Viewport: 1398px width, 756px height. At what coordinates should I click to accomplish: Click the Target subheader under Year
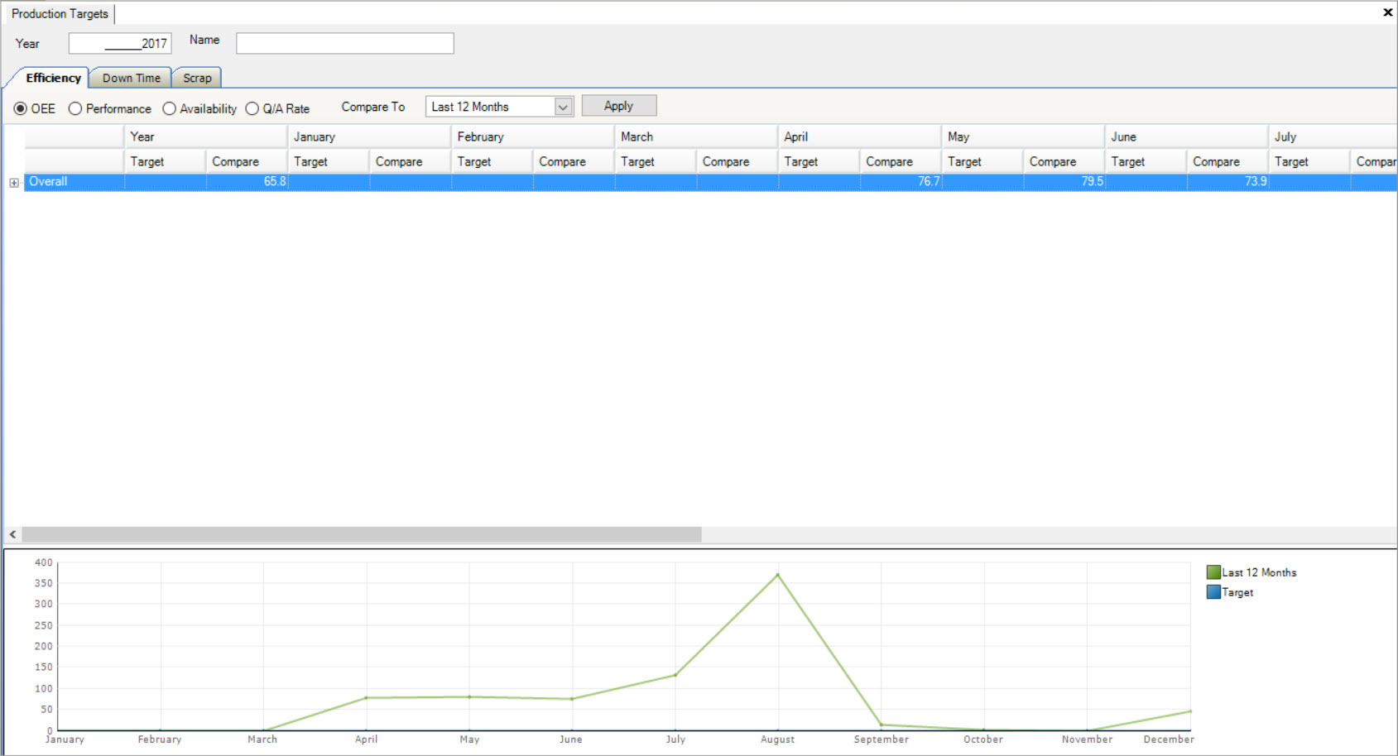165,161
